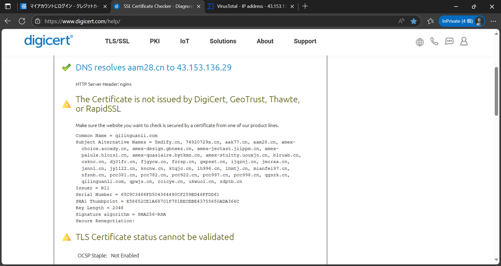Open the browser tab actions menu

[x=8, y=7]
